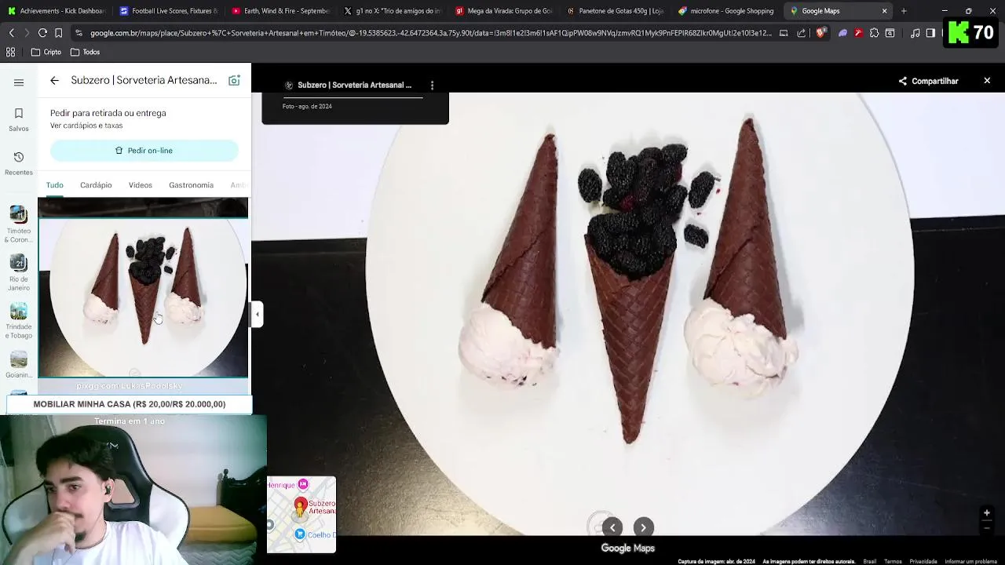The image size is (1005, 565).
Task: Select the Vídeos tab
Action: point(141,185)
